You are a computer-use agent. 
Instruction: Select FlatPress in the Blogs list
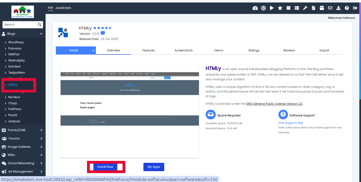tap(15, 109)
